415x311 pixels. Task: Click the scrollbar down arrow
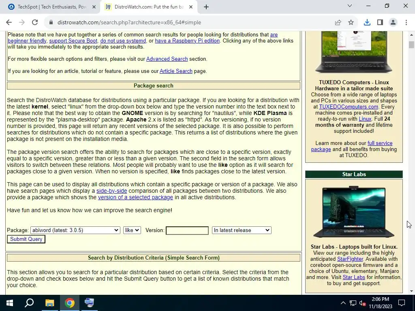[411, 291]
